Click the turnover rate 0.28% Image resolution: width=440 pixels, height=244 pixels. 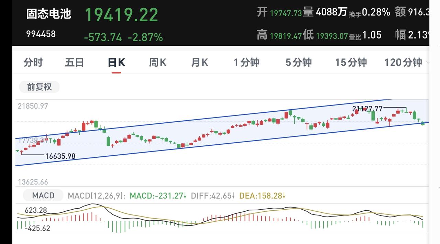(x=376, y=12)
